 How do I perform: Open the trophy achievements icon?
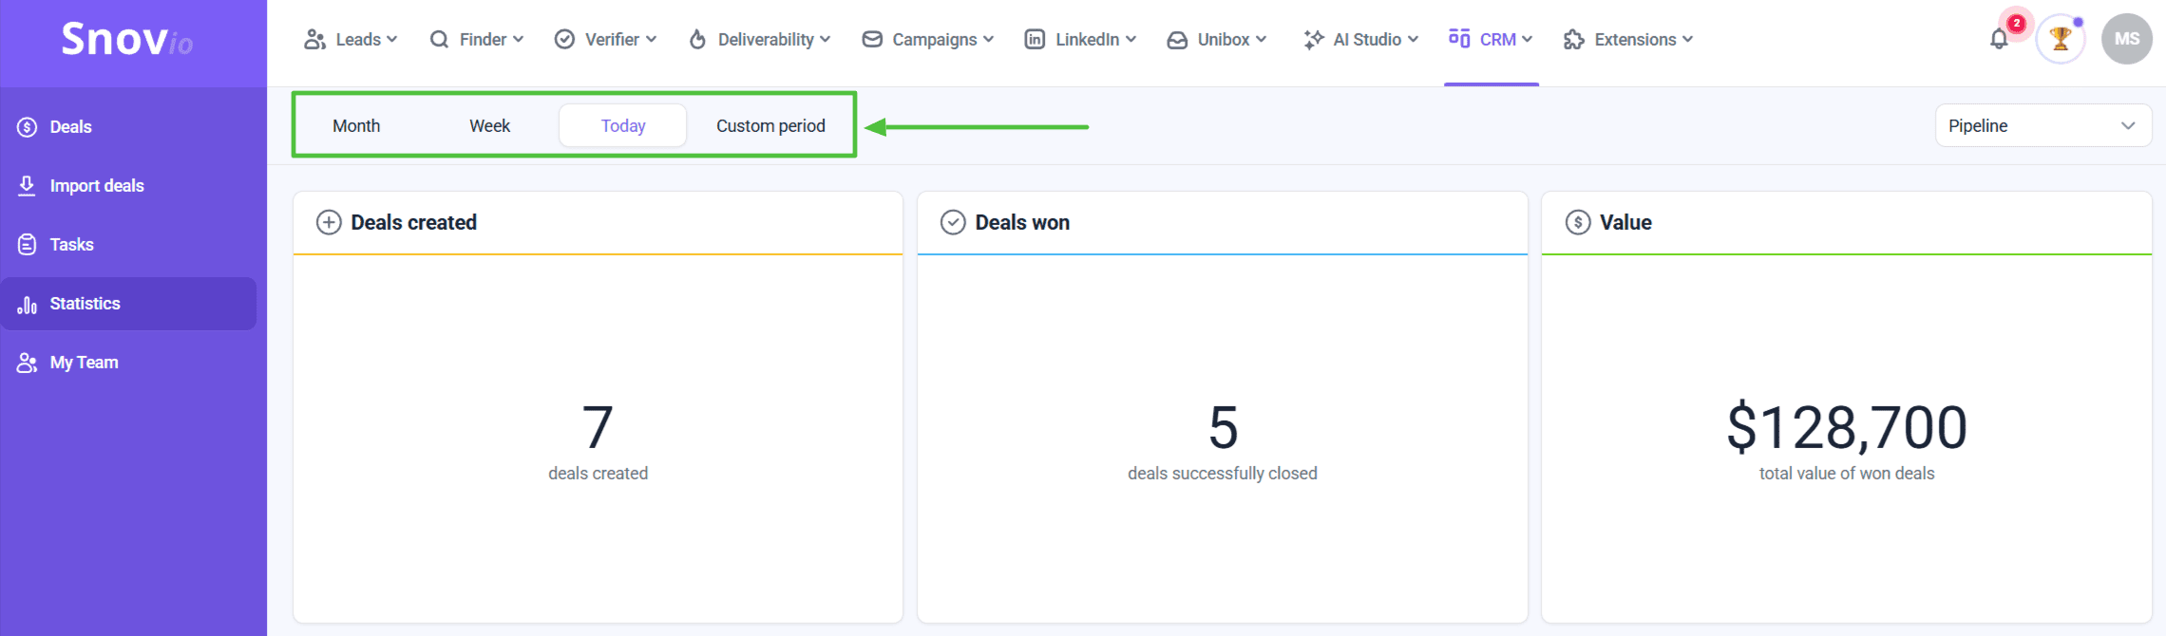pyautogui.click(x=2060, y=40)
